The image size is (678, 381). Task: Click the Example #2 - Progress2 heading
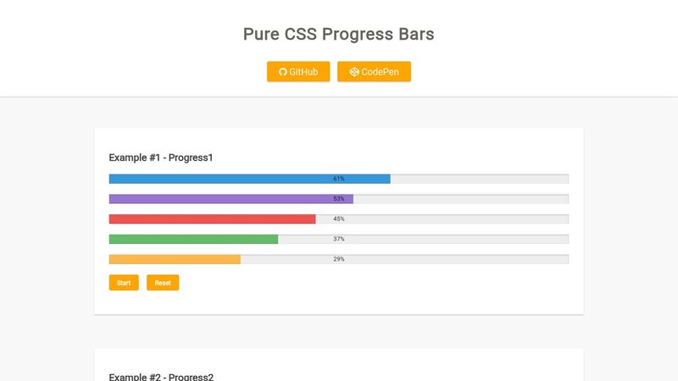(161, 377)
